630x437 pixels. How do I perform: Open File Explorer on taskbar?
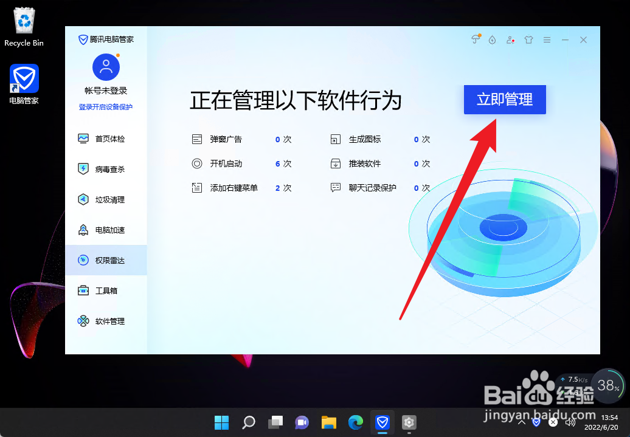pos(328,422)
